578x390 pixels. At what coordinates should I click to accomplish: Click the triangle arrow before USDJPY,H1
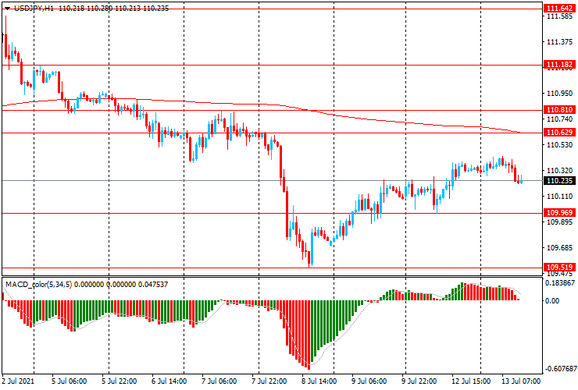coord(7,9)
